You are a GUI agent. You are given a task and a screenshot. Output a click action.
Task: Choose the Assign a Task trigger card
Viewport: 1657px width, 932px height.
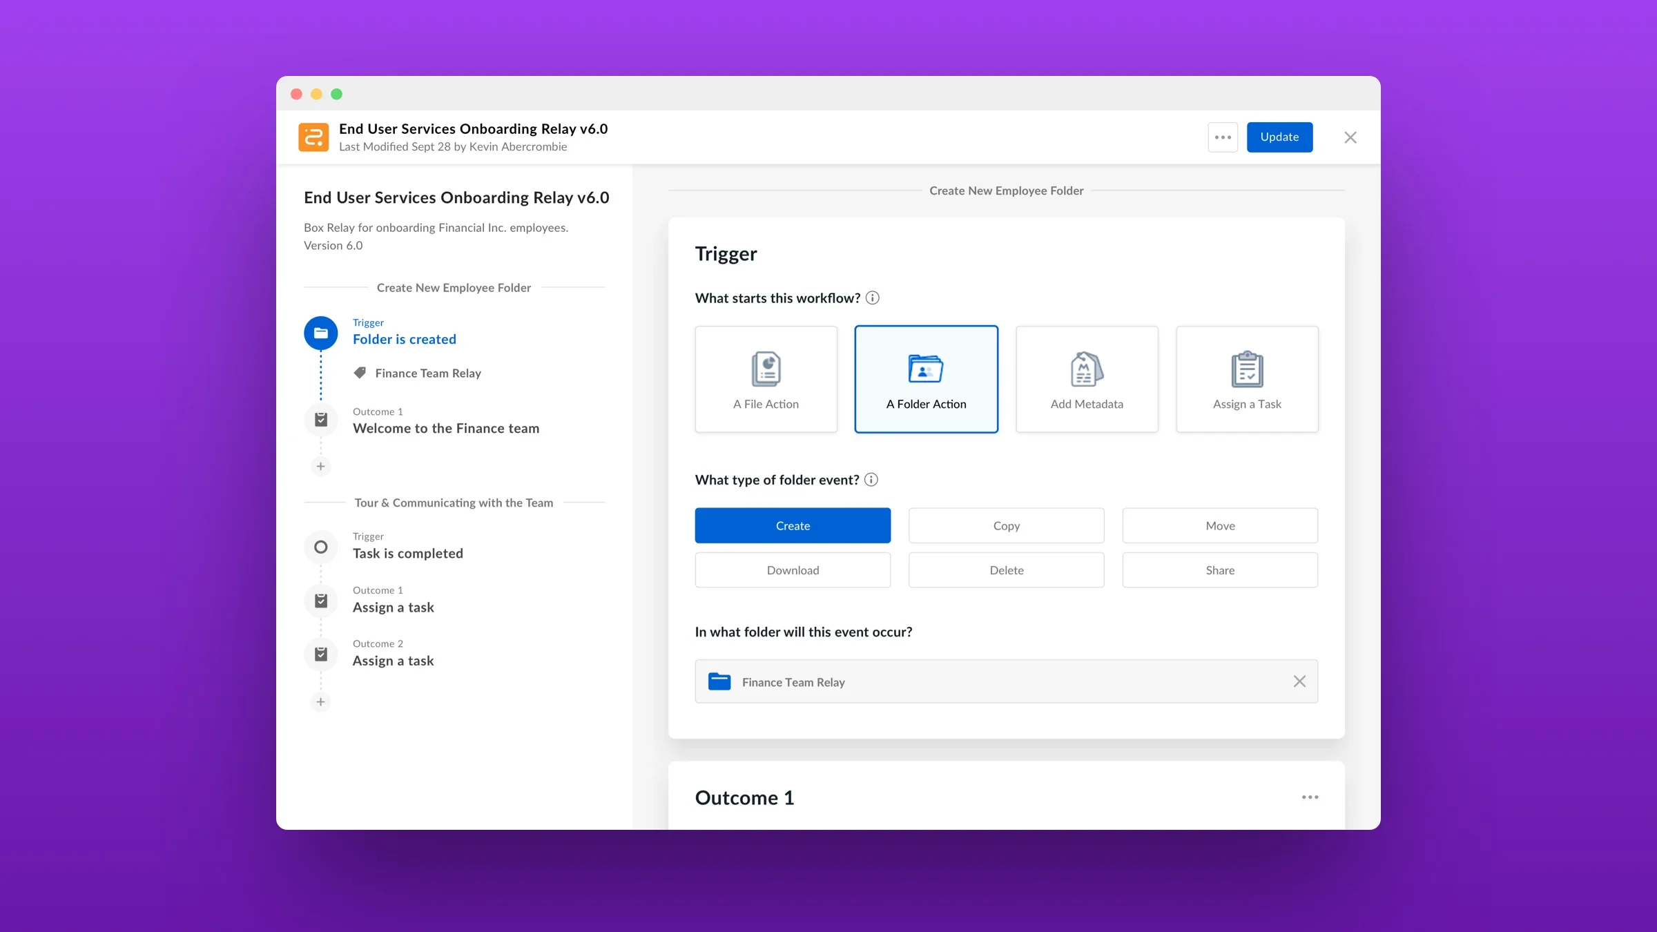1247,379
